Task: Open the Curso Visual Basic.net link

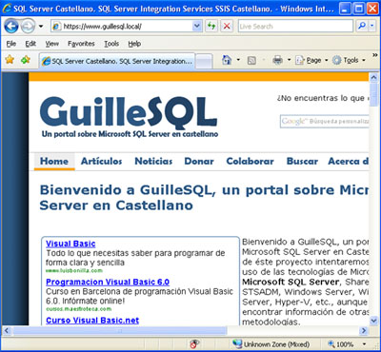Action: pyautogui.click(x=92, y=321)
